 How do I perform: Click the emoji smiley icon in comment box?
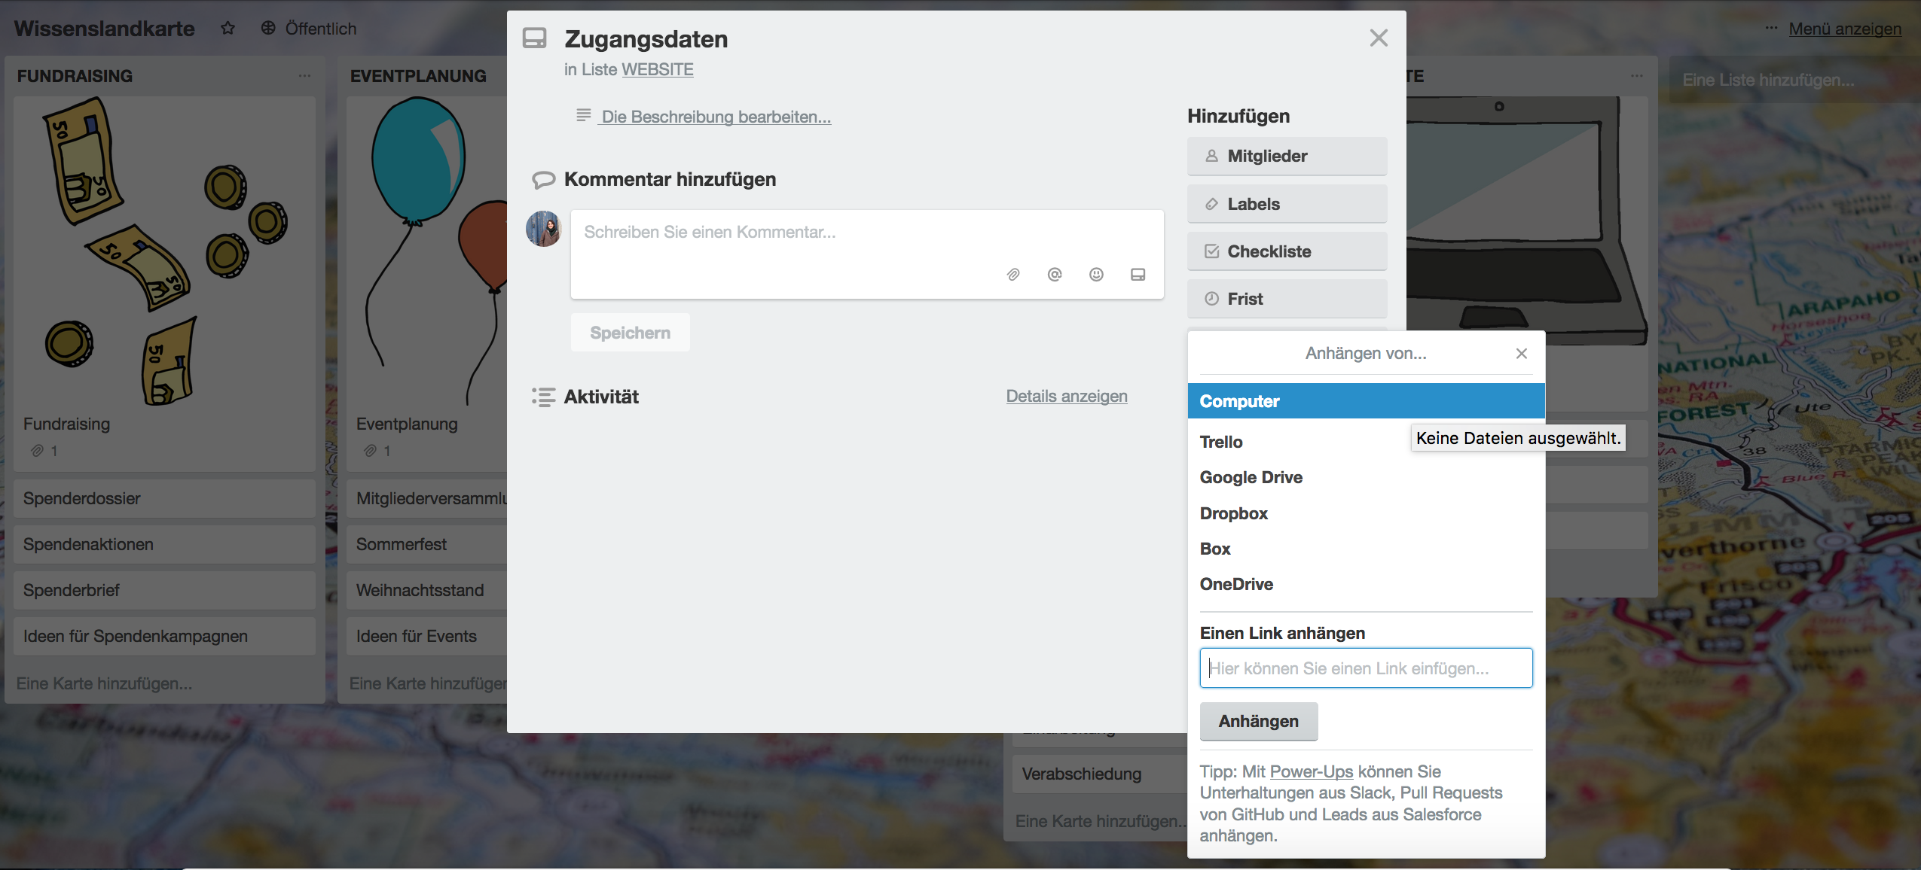[1096, 275]
